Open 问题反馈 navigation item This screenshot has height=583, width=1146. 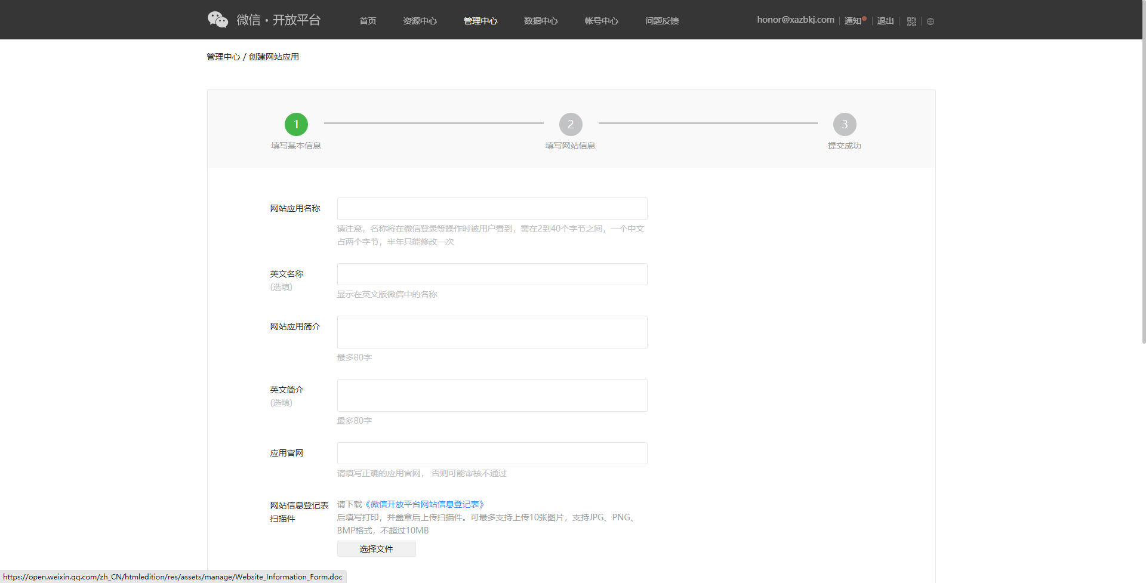point(661,21)
